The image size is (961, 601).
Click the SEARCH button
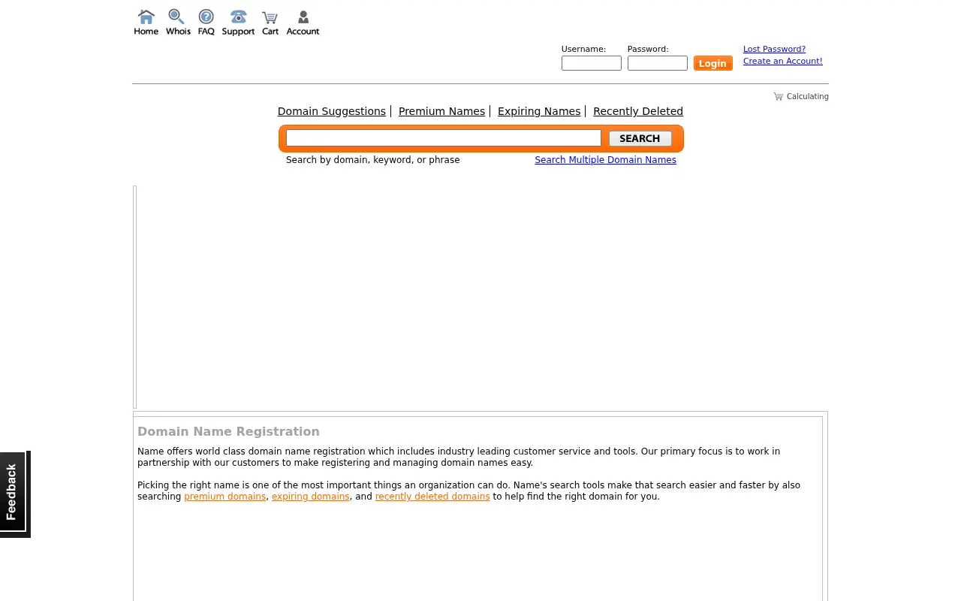click(x=640, y=138)
